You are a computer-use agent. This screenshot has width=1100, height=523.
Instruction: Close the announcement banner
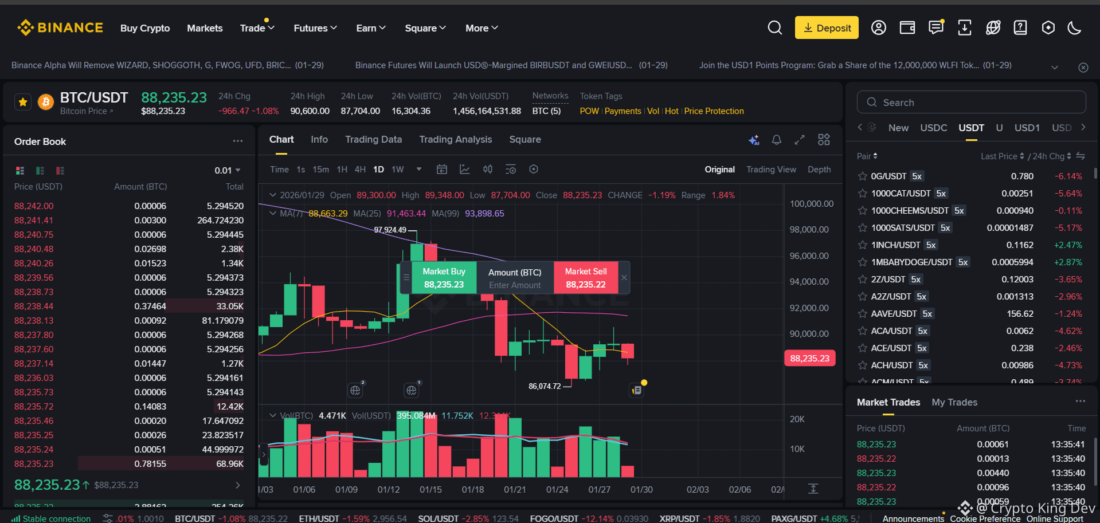(1083, 68)
